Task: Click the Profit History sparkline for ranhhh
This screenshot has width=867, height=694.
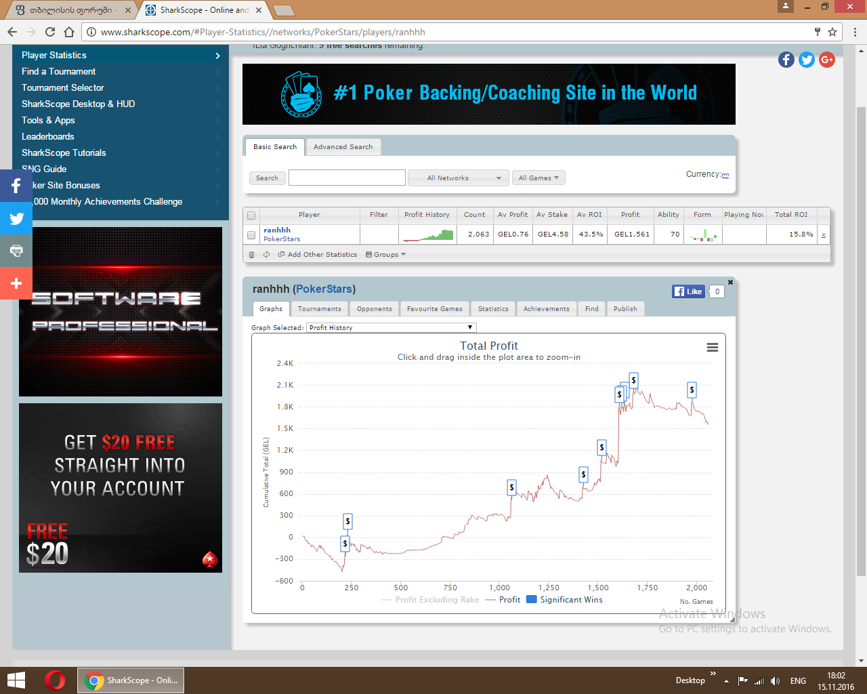Action: [x=427, y=234]
